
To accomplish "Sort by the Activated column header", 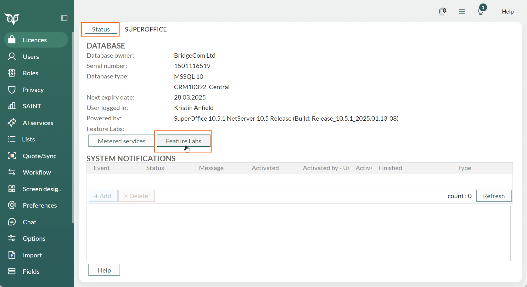I will [x=265, y=168].
